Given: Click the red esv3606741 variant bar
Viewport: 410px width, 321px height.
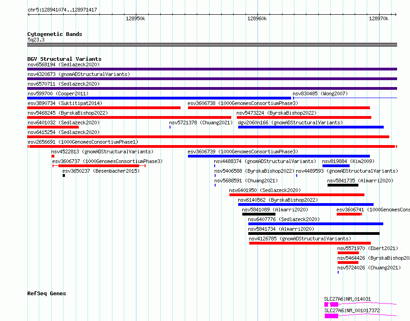Looking at the screenshot, I should 349,214.
